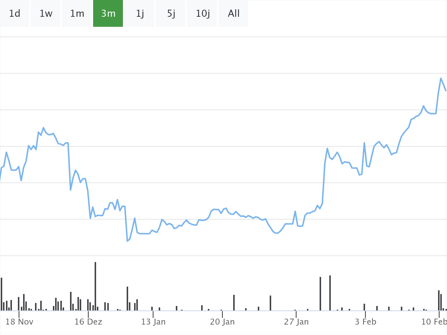Click the 3 Feb axis label
Viewport: 447px width, 335px height.
[x=365, y=322]
